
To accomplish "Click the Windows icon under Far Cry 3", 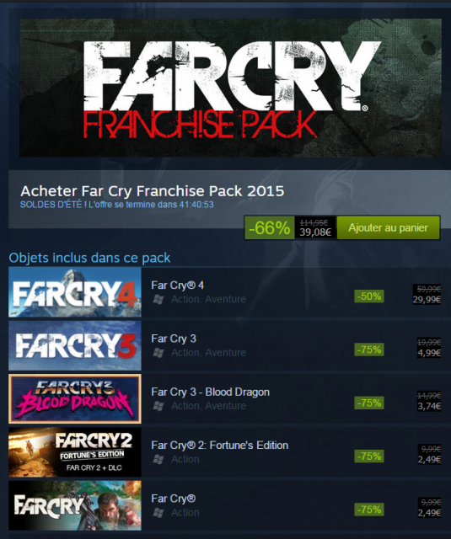I will tap(158, 353).
